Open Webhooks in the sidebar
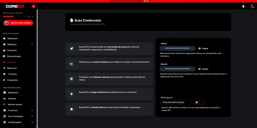Viewport: 257px width, 128px height. coord(12,68)
